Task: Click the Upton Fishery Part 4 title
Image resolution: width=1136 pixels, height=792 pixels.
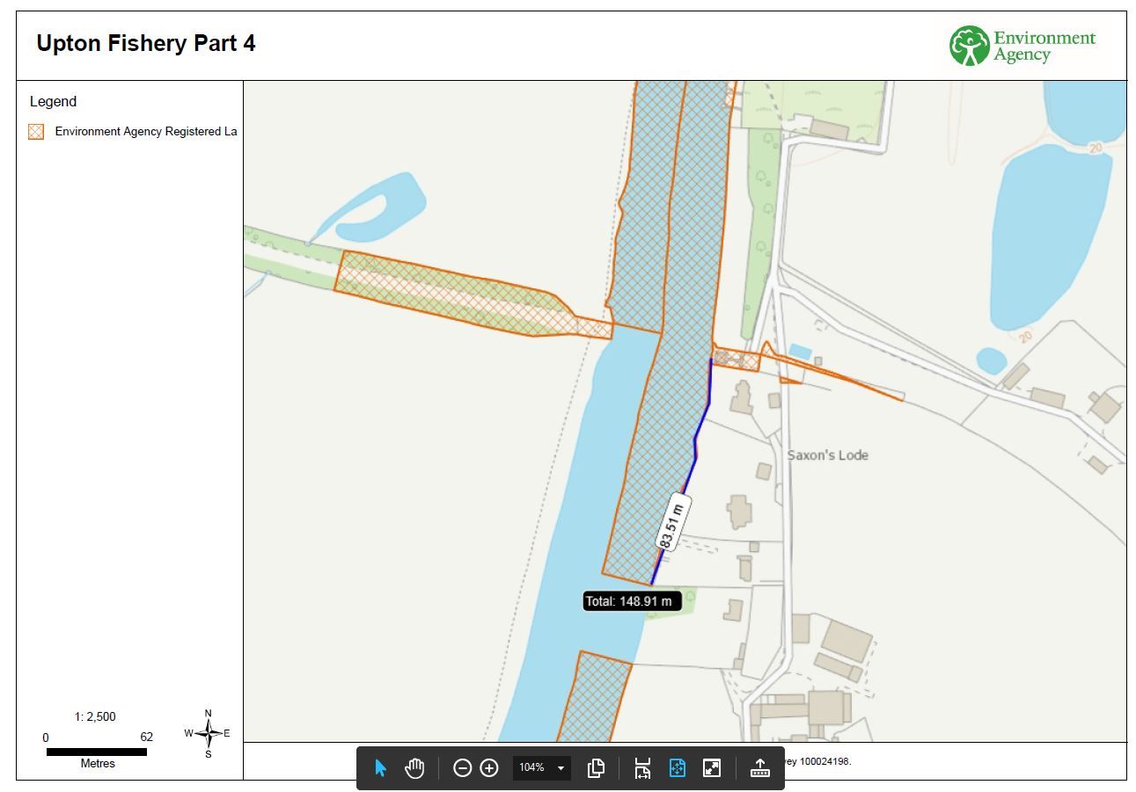Action: coord(146,44)
